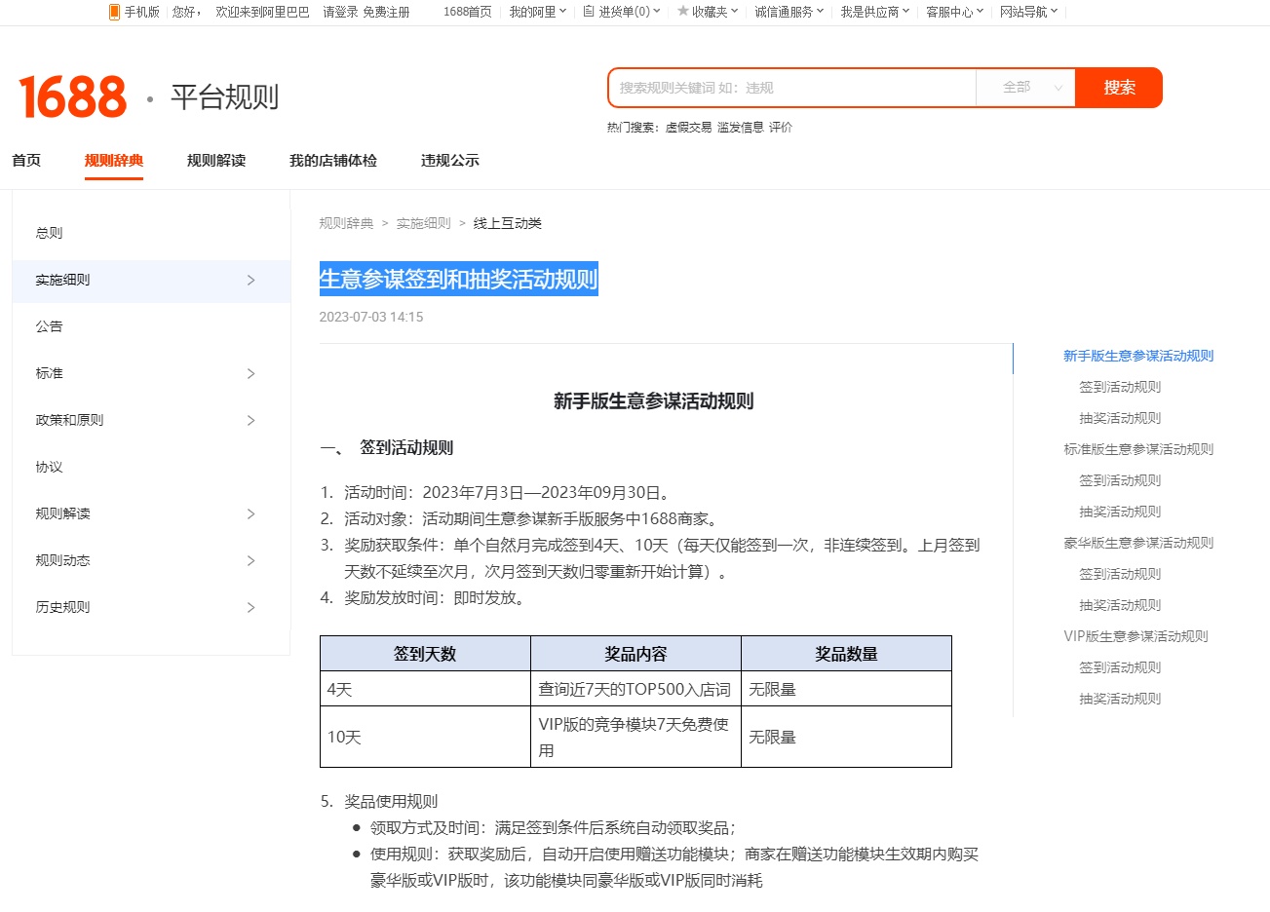Screen dimensions: 1270x912
Task: Jump to 抽奖活动规则 under 新手版
Action: tap(1120, 418)
